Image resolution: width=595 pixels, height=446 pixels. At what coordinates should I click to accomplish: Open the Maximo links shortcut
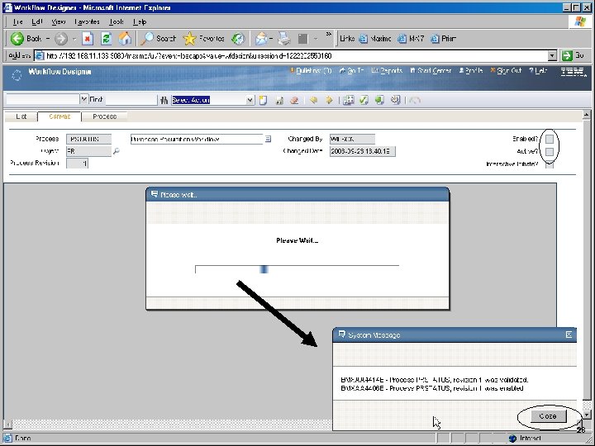(x=375, y=38)
